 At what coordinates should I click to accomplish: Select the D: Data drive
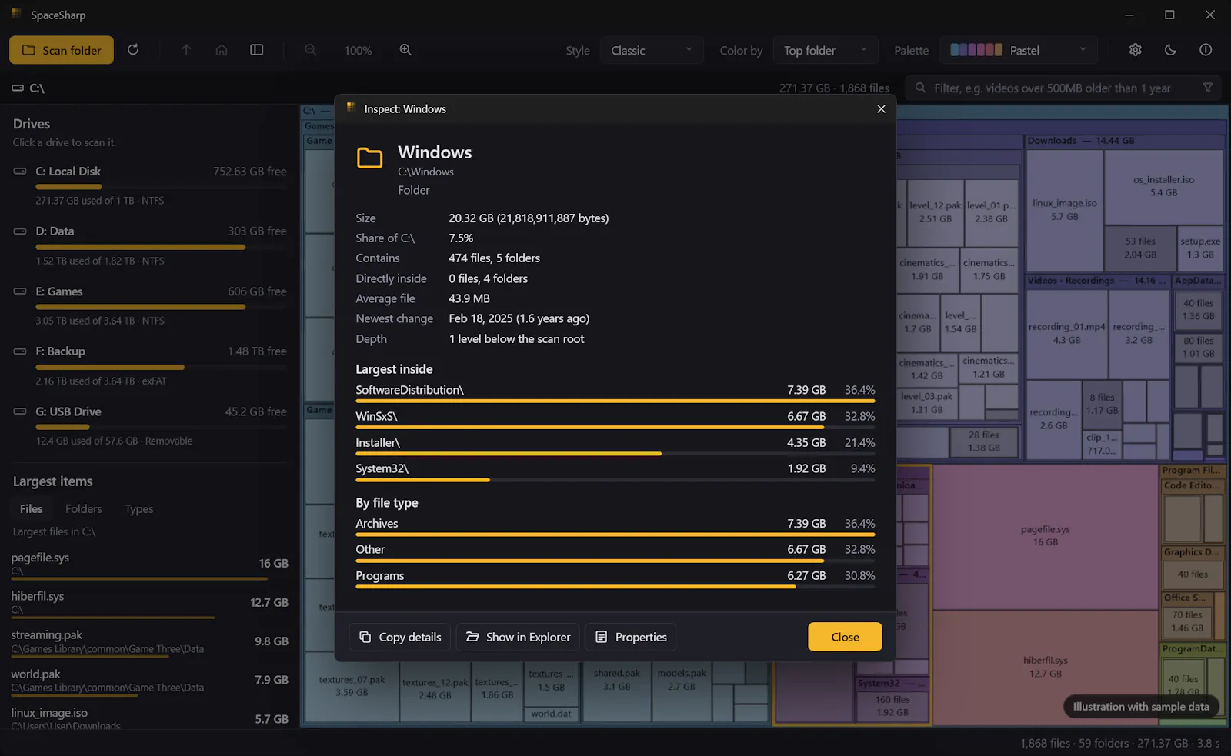(x=149, y=245)
